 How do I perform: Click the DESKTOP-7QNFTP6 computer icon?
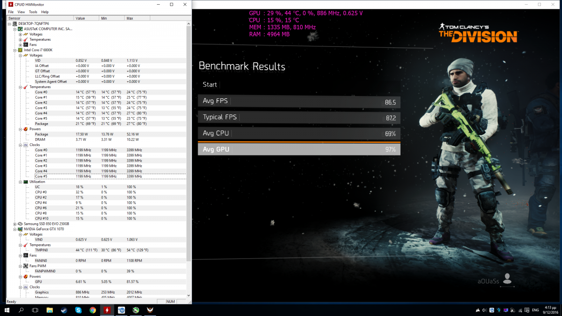coord(15,23)
